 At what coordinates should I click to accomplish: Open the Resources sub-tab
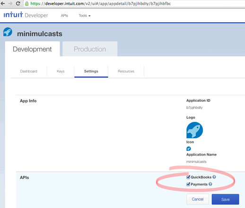(x=126, y=71)
